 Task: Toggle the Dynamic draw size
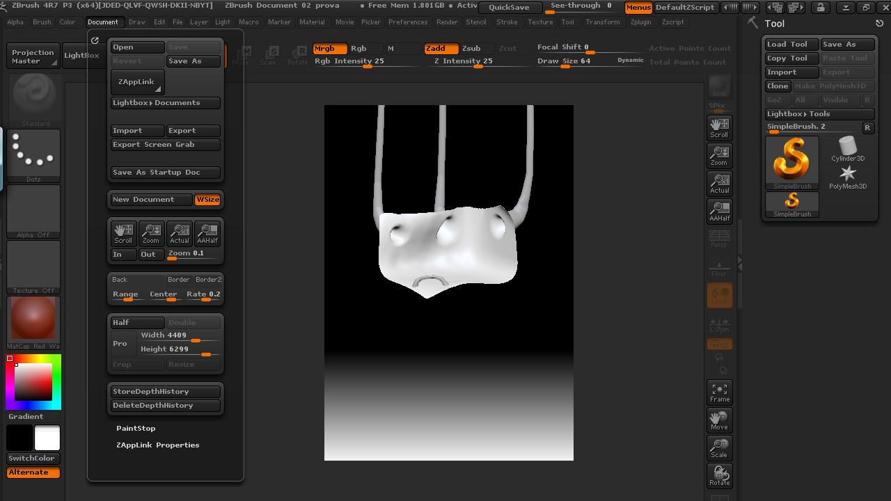(630, 61)
